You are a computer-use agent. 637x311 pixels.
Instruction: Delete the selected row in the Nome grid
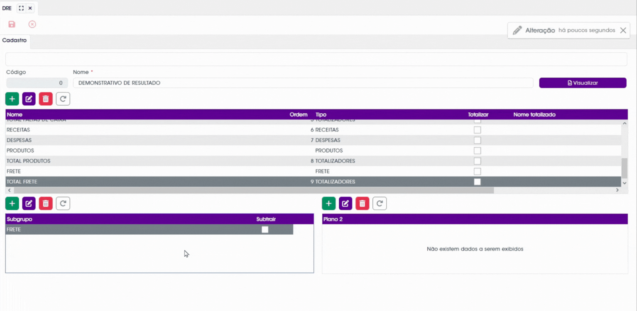tap(46, 99)
